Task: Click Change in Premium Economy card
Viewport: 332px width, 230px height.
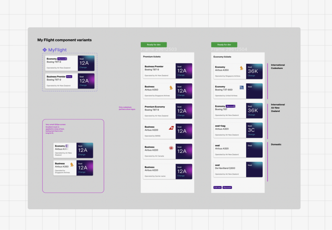Action: [x=181, y=115]
